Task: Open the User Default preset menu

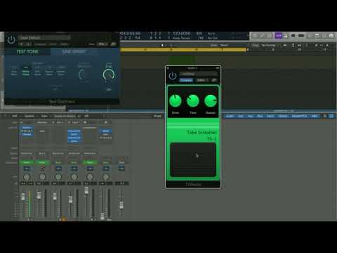Action: tap(44, 37)
